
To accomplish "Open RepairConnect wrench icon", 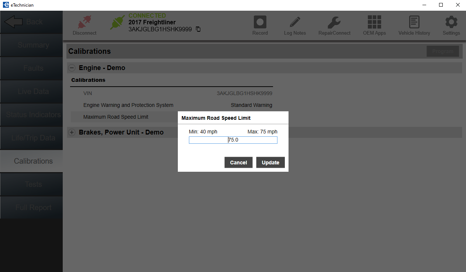I will coord(334,22).
